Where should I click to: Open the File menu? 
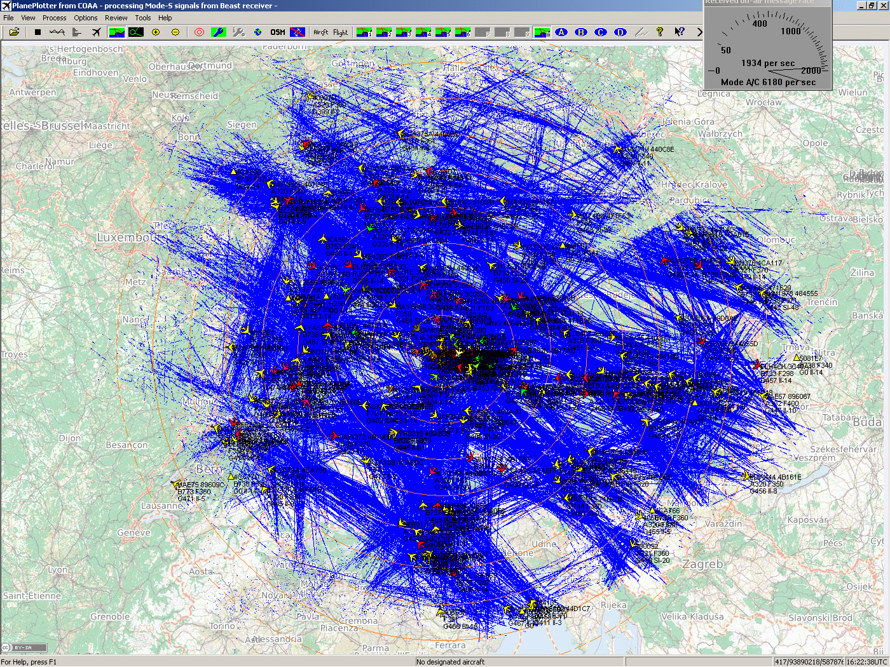coord(8,18)
